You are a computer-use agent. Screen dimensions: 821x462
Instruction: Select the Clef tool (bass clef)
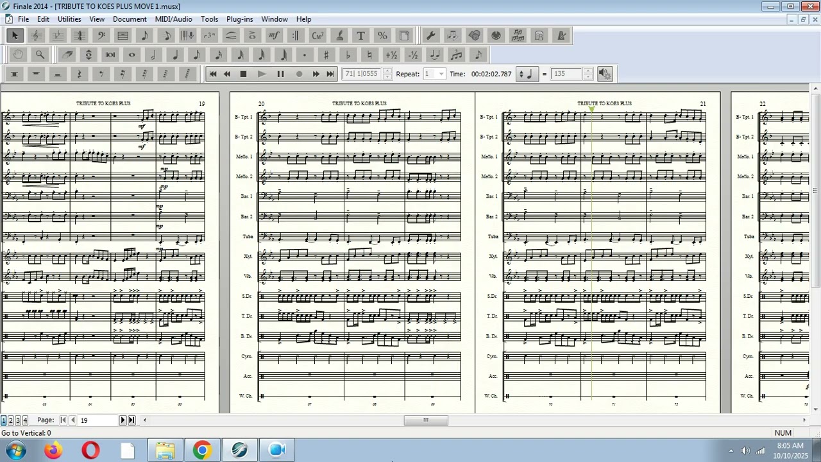(101, 35)
